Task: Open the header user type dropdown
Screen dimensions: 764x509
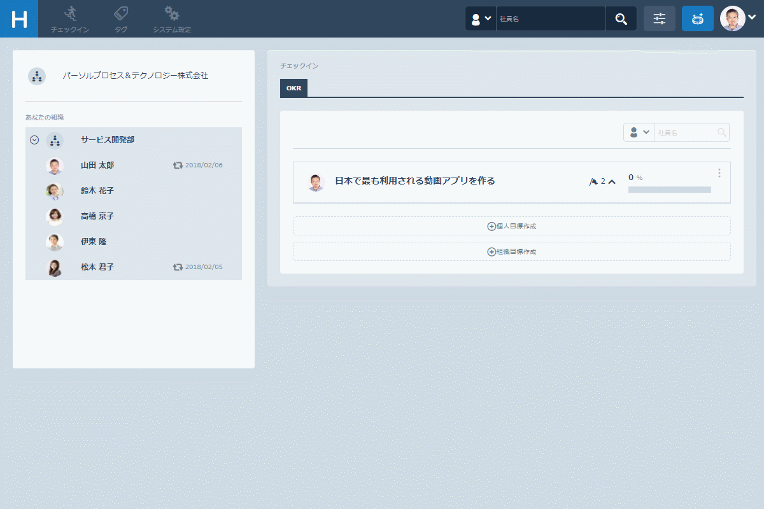Action: 481,19
